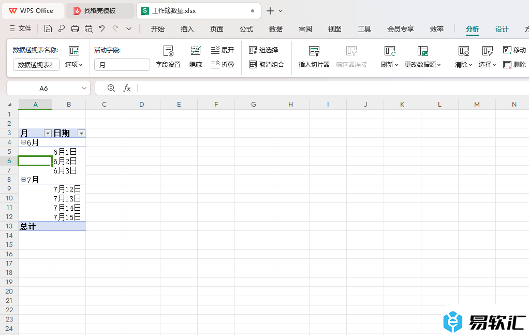Select the 分析 ribbon tab
The width and height of the screenshot is (529, 335).
pos(472,29)
